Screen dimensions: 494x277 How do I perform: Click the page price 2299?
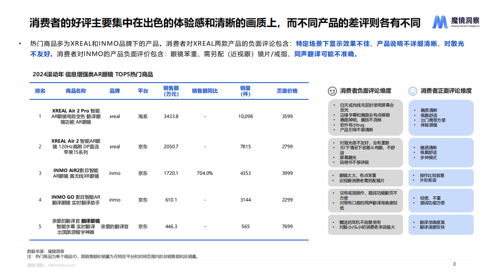pyautogui.click(x=287, y=200)
